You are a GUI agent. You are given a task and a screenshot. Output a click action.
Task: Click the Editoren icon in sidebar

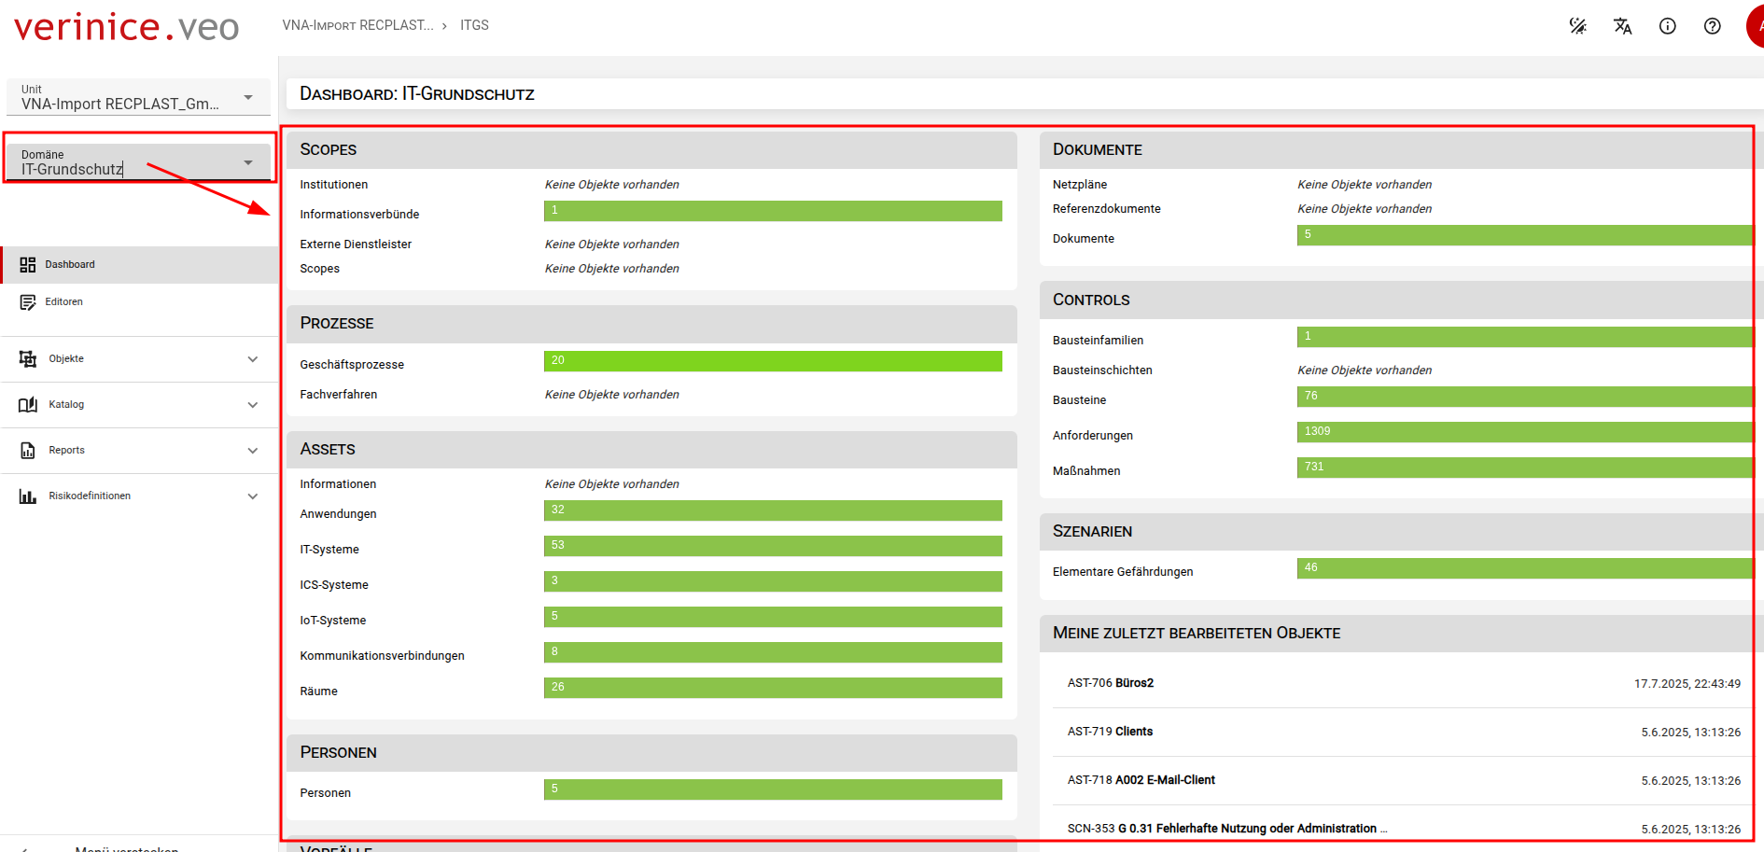click(28, 302)
